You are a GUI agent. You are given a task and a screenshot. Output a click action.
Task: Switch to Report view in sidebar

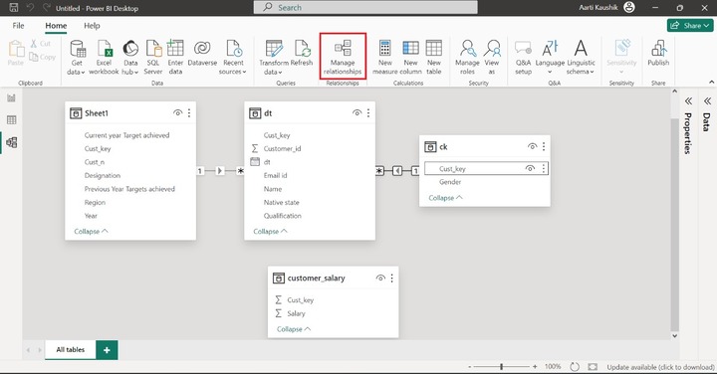click(11, 97)
